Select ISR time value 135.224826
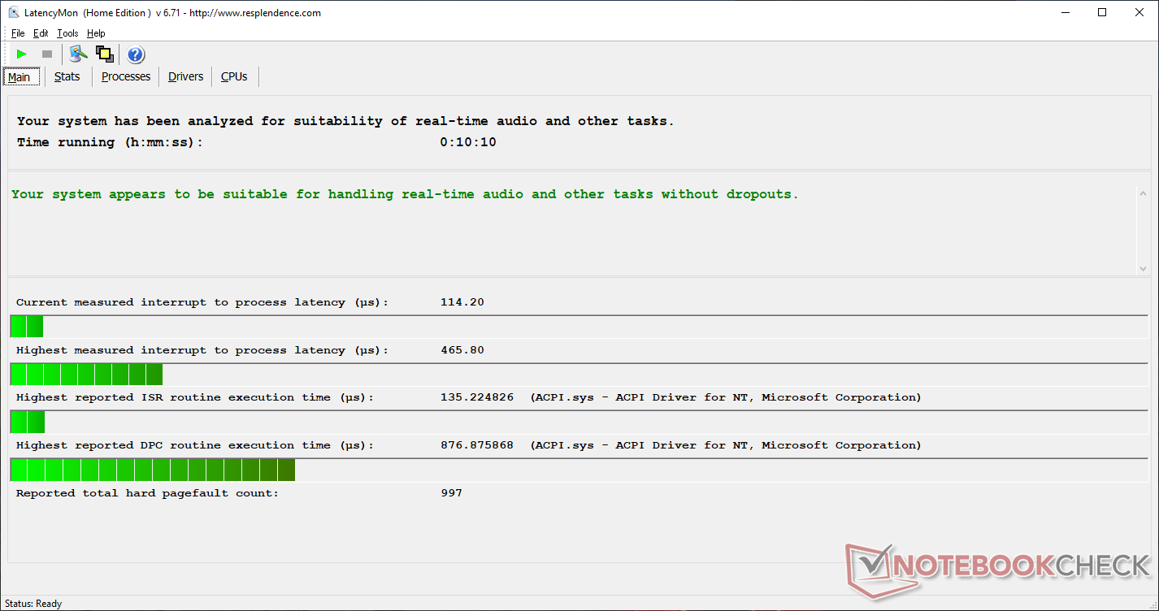The image size is (1159, 611). [x=477, y=397]
